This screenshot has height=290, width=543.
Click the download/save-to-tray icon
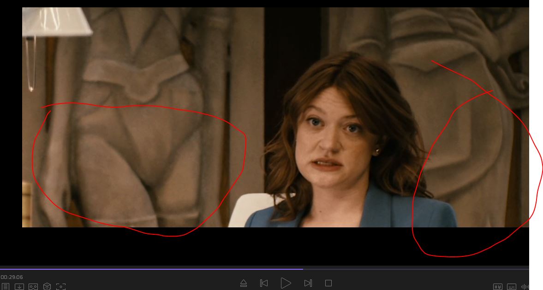click(19, 286)
